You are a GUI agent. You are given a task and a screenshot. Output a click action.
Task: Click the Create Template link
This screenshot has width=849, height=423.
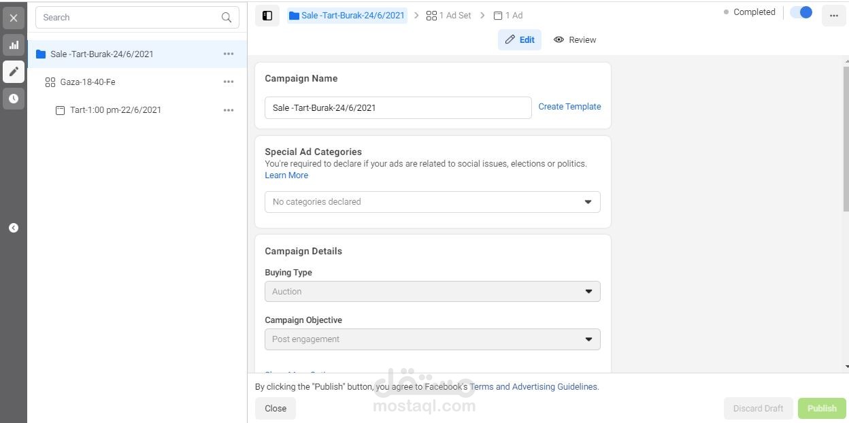coord(569,107)
